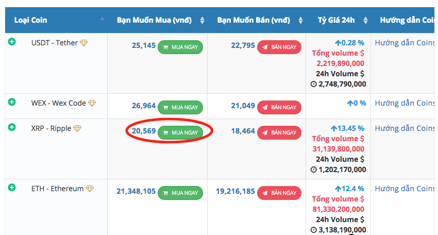Screen dimensions: 438x235
Task: Click 24h volume value 2,748,790,000
Action: point(342,84)
